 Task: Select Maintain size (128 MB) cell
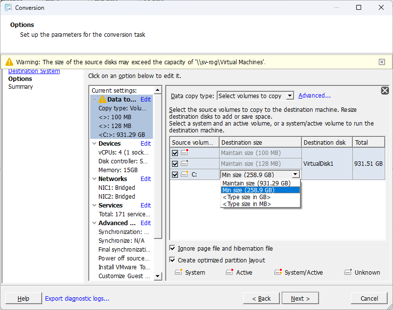click(x=260, y=163)
